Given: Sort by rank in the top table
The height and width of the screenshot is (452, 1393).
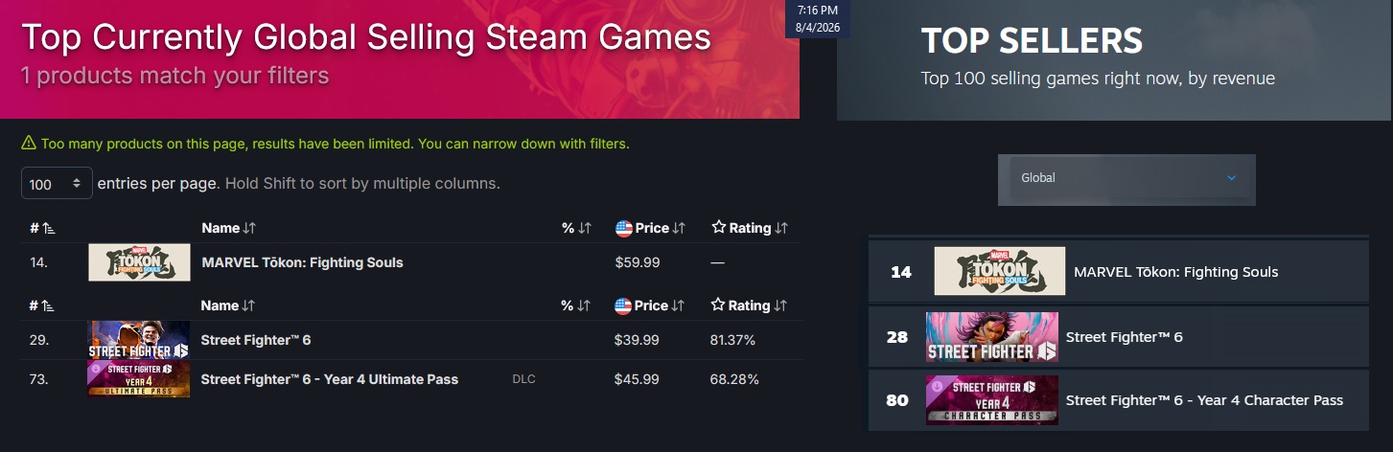Looking at the screenshot, I should 41,228.
